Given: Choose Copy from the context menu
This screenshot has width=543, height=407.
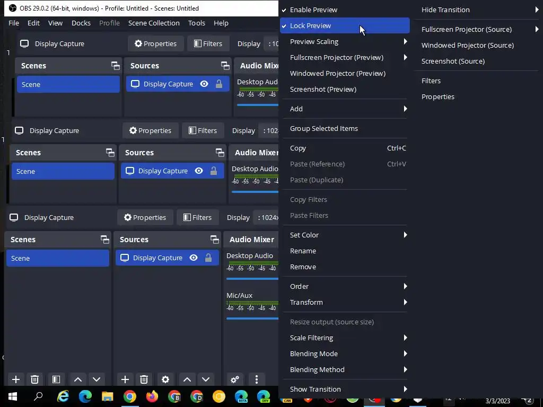Looking at the screenshot, I should [345, 148].
